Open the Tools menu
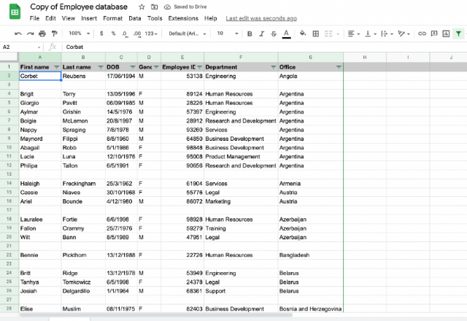 click(x=155, y=18)
